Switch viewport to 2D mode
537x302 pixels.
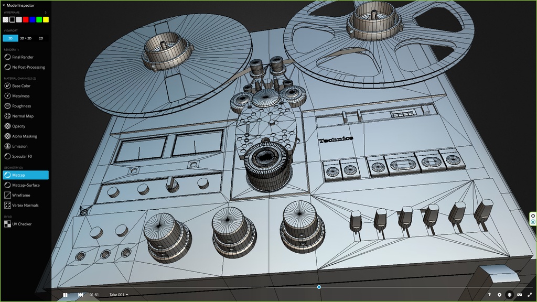pos(41,38)
